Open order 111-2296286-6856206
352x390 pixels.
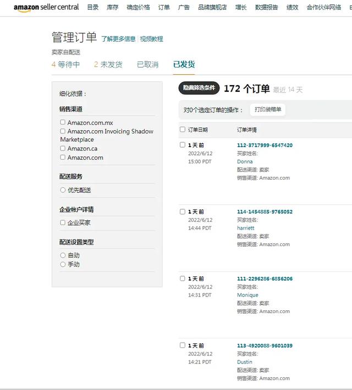[265, 279]
